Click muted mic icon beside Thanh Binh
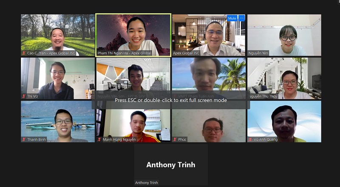 point(24,139)
